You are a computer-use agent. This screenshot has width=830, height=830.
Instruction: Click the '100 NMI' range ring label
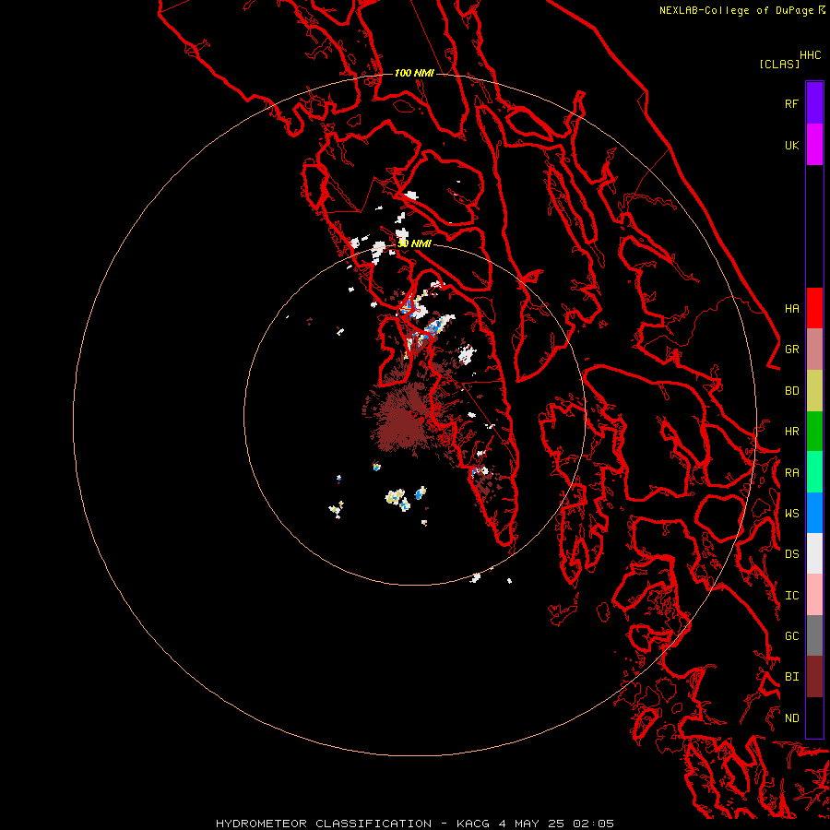(x=414, y=73)
